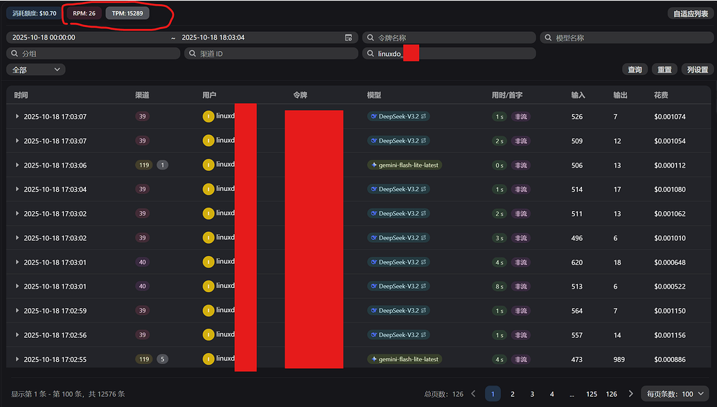Image resolution: width=717 pixels, height=407 pixels.
Task: Expand the 2025-10-18 17:03:04 log row
Action: click(17, 189)
